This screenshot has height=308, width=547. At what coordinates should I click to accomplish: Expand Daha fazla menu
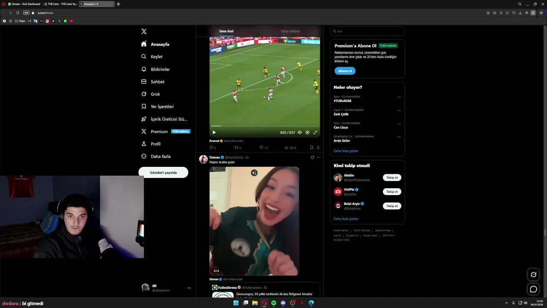pyautogui.click(x=156, y=156)
